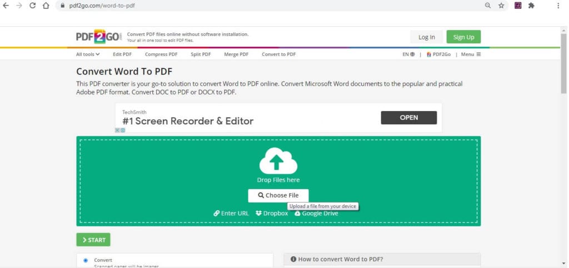Select the Convert radio button
The height and width of the screenshot is (268, 569).
click(x=86, y=260)
